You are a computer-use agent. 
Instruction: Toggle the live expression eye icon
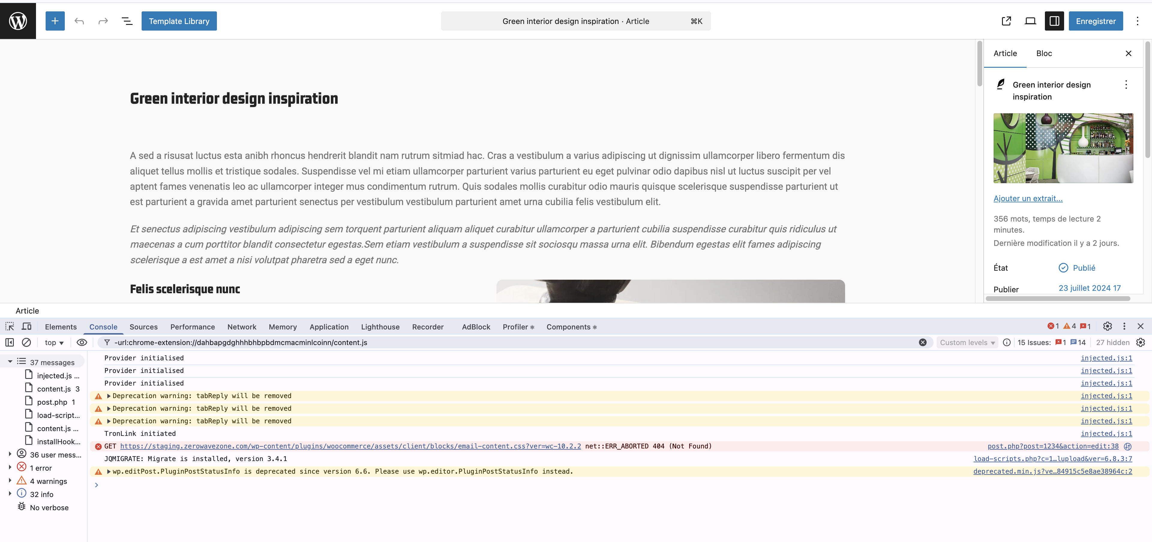82,342
